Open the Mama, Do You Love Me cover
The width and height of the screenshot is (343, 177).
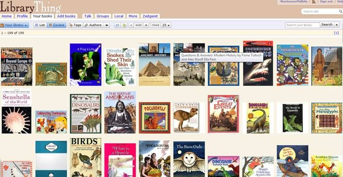(x=292, y=161)
